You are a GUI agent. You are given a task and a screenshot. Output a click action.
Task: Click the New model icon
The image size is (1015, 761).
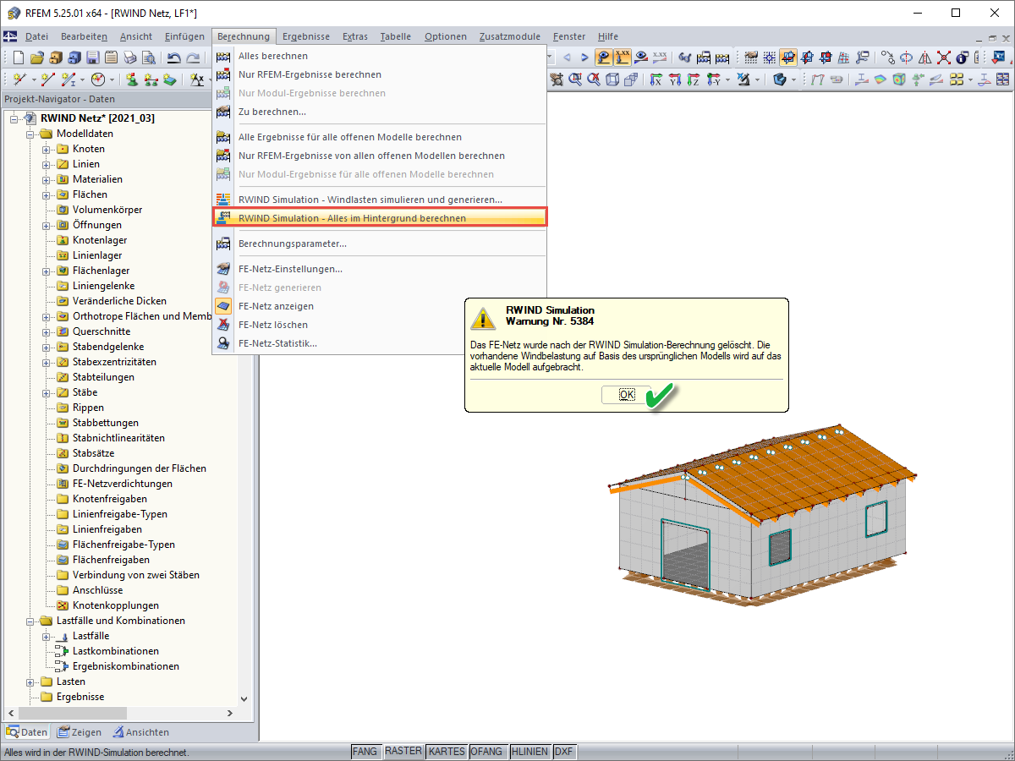19,58
